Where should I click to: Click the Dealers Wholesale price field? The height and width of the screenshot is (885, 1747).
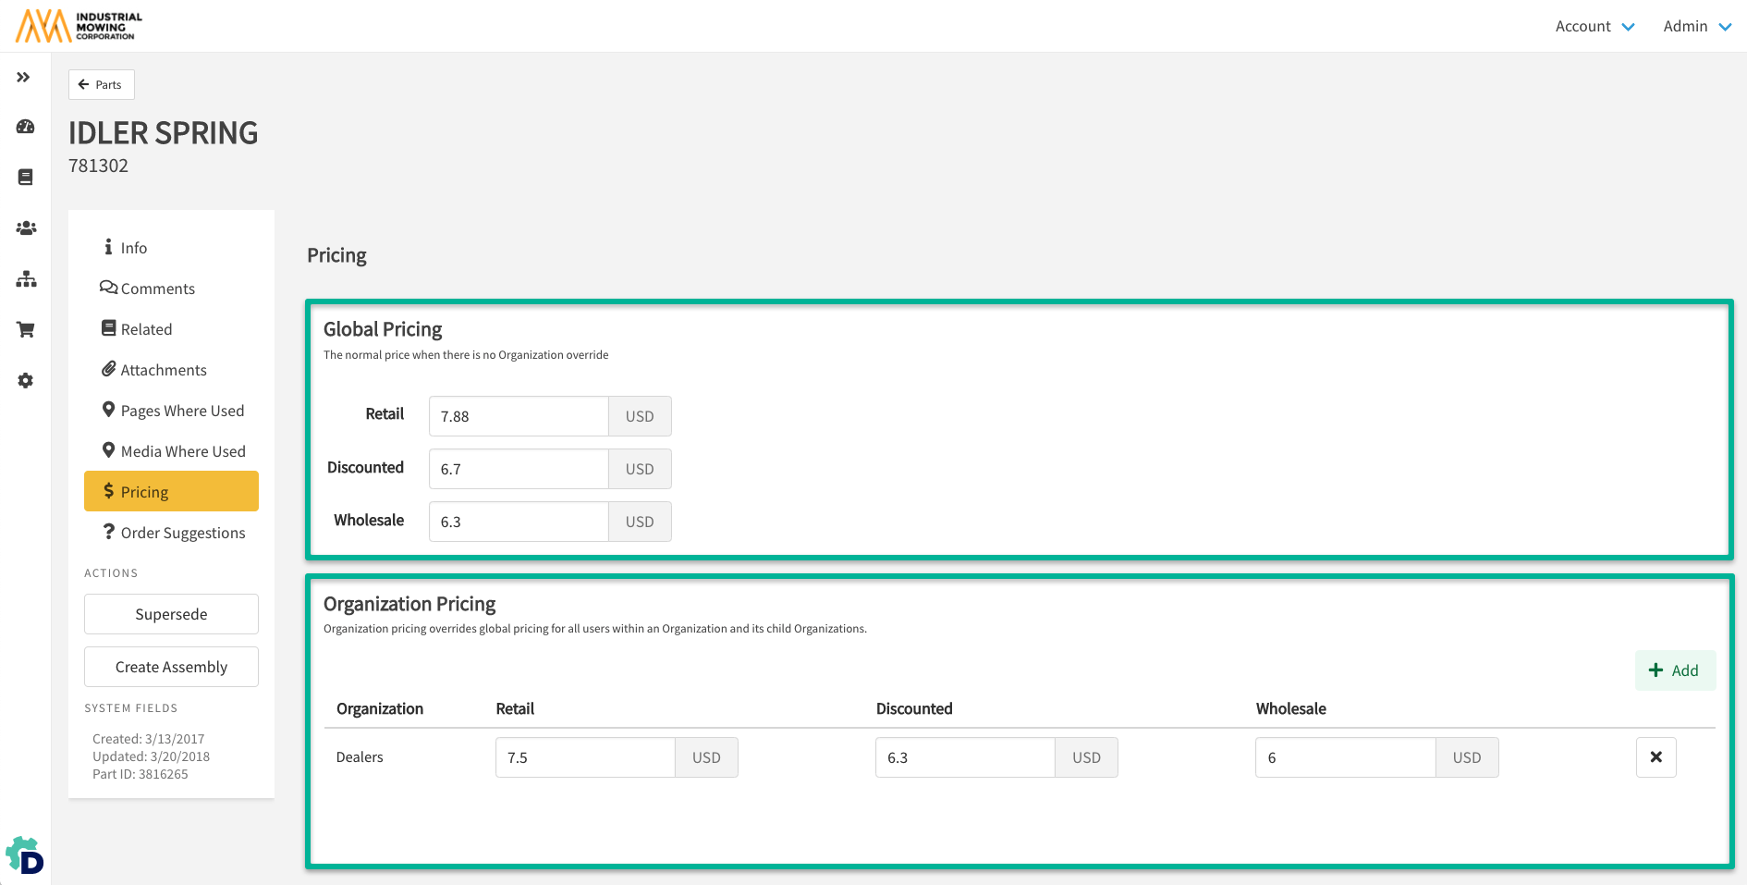(1344, 757)
